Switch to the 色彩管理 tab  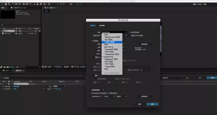102,25
